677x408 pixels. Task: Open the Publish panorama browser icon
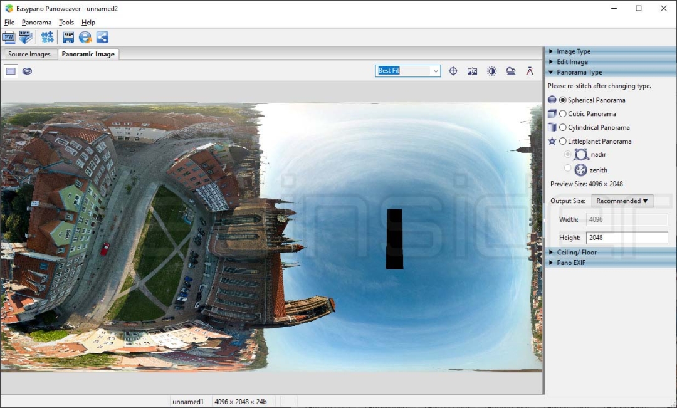click(85, 37)
